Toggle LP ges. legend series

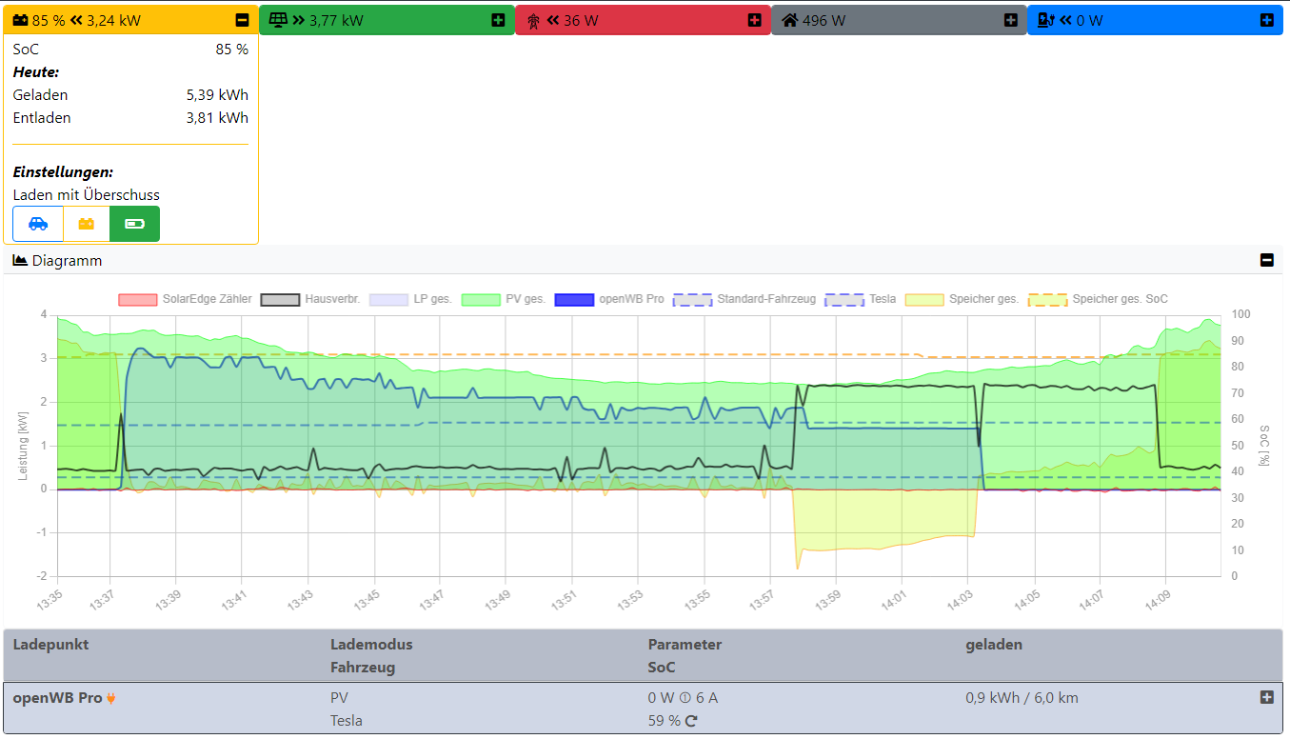(410, 299)
